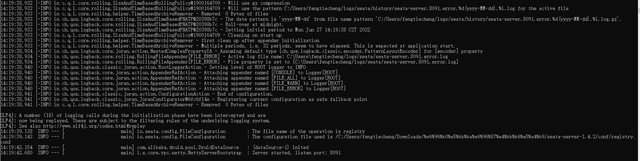This screenshot has height=161, width=640.
Task: Open the slf4j.org codes.html#replay URL
Action: (94, 126)
